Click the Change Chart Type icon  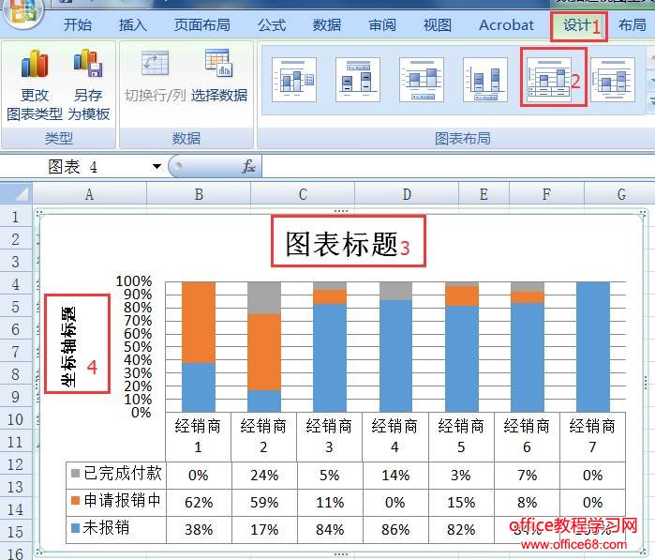click(x=35, y=64)
